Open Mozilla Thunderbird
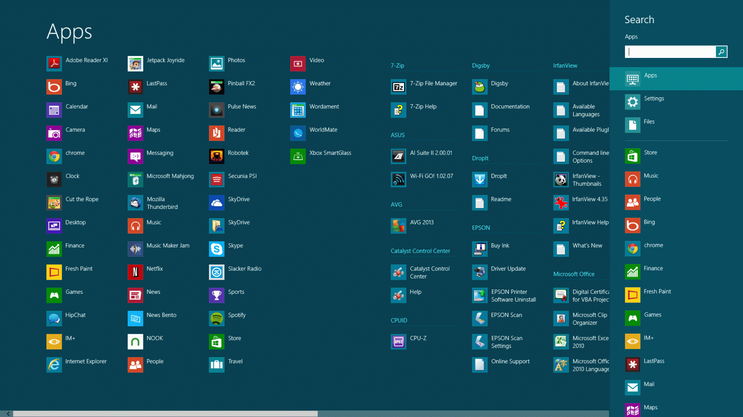 [x=161, y=202]
